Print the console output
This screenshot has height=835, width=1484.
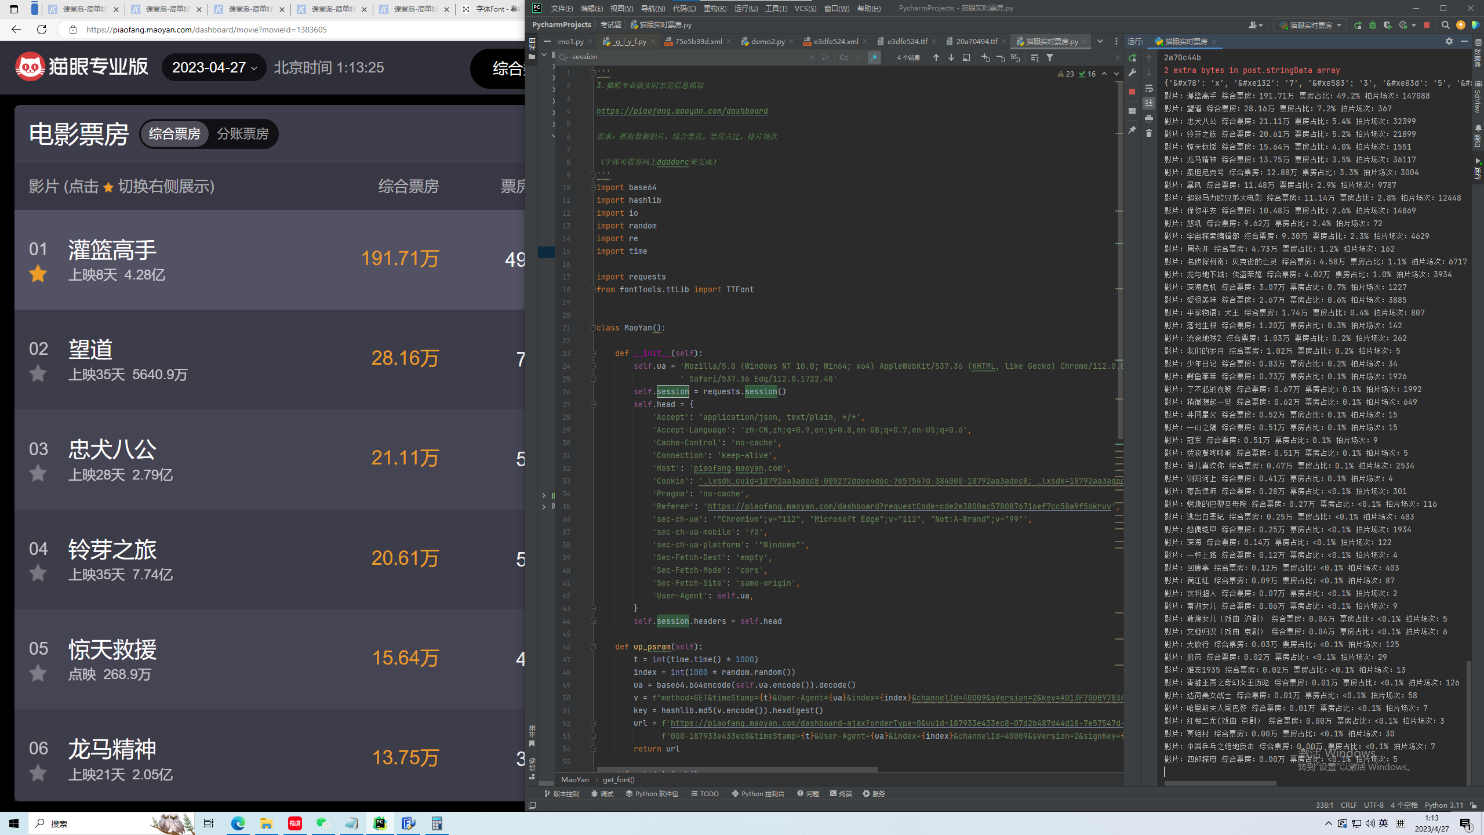1149,118
